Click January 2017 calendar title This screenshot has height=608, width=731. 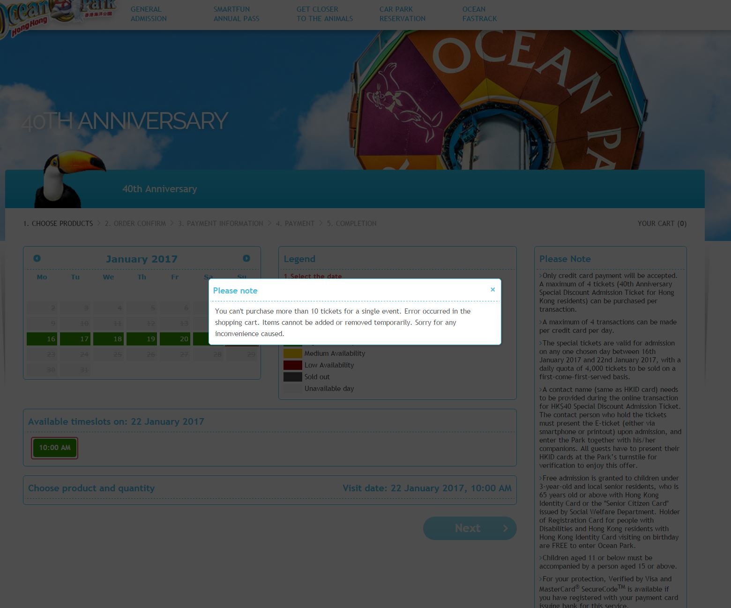click(x=142, y=259)
